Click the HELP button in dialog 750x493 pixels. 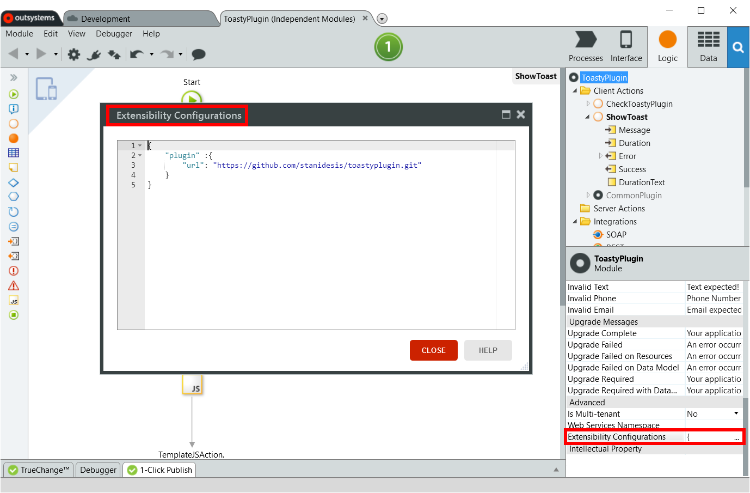pos(488,350)
